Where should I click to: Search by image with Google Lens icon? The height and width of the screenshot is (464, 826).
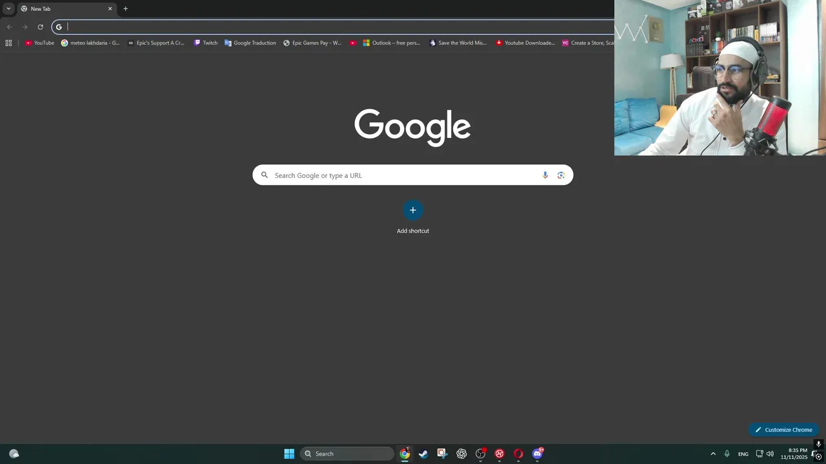[561, 175]
